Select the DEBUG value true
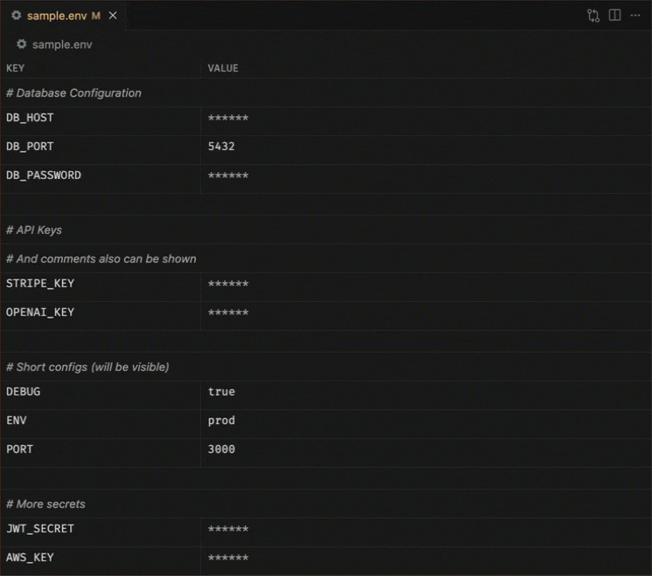Image resolution: width=652 pixels, height=576 pixels. click(x=221, y=392)
